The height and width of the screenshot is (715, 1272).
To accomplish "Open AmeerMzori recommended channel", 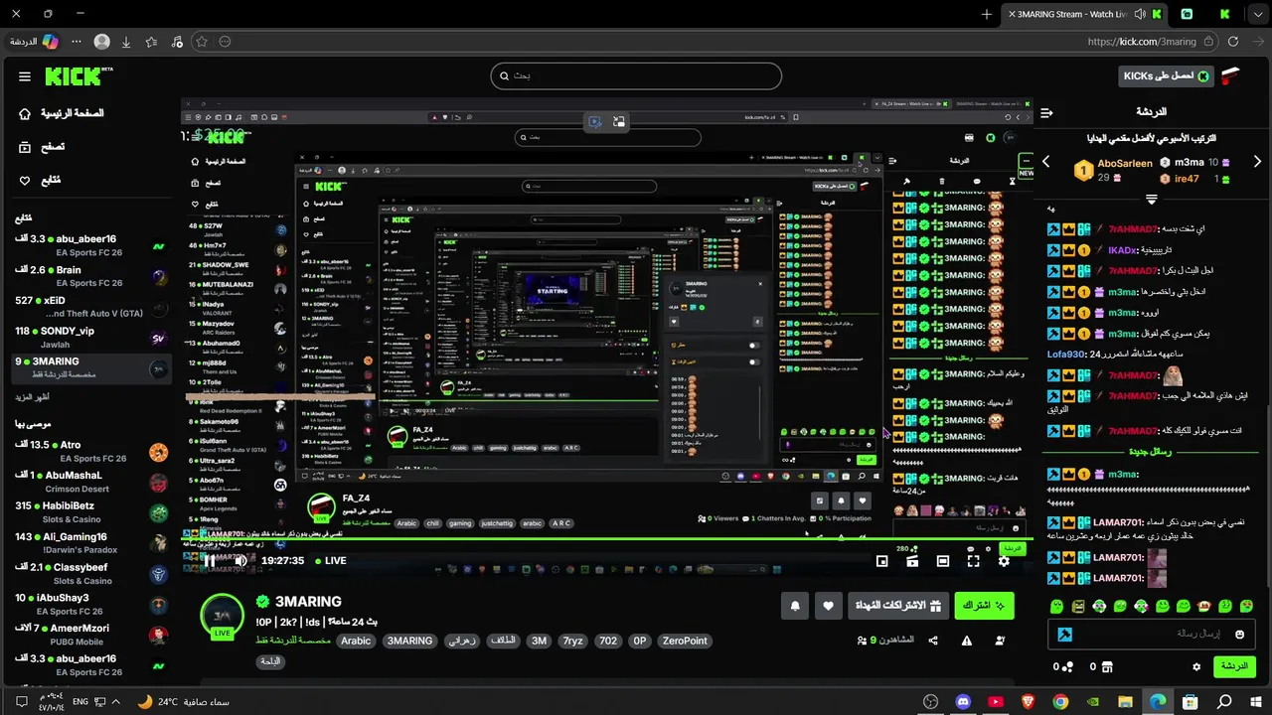I will coord(89,635).
